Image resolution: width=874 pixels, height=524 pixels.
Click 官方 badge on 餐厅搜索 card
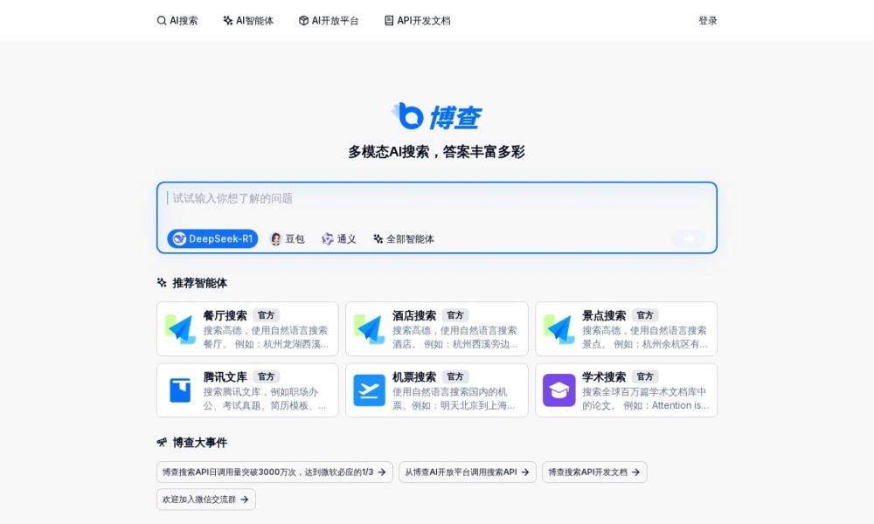click(x=266, y=315)
